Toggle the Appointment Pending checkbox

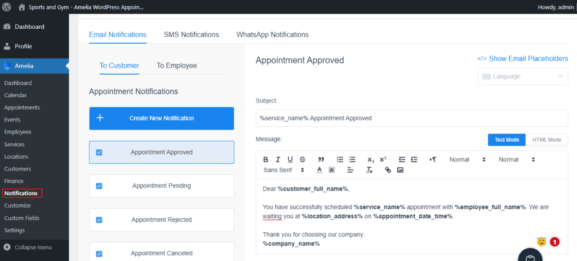(99, 186)
